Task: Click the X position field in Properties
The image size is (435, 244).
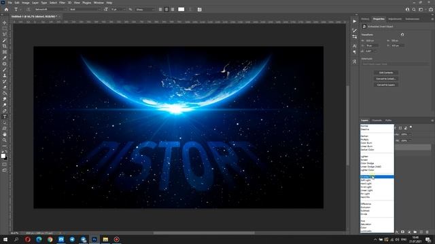Action: click(x=372, y=45)
